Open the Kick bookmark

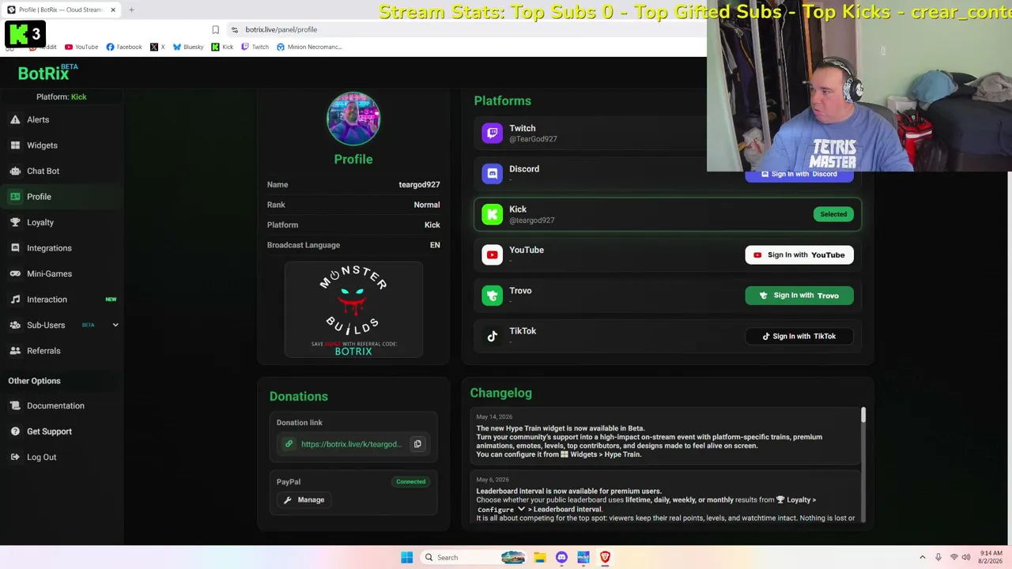pos(222,47)
